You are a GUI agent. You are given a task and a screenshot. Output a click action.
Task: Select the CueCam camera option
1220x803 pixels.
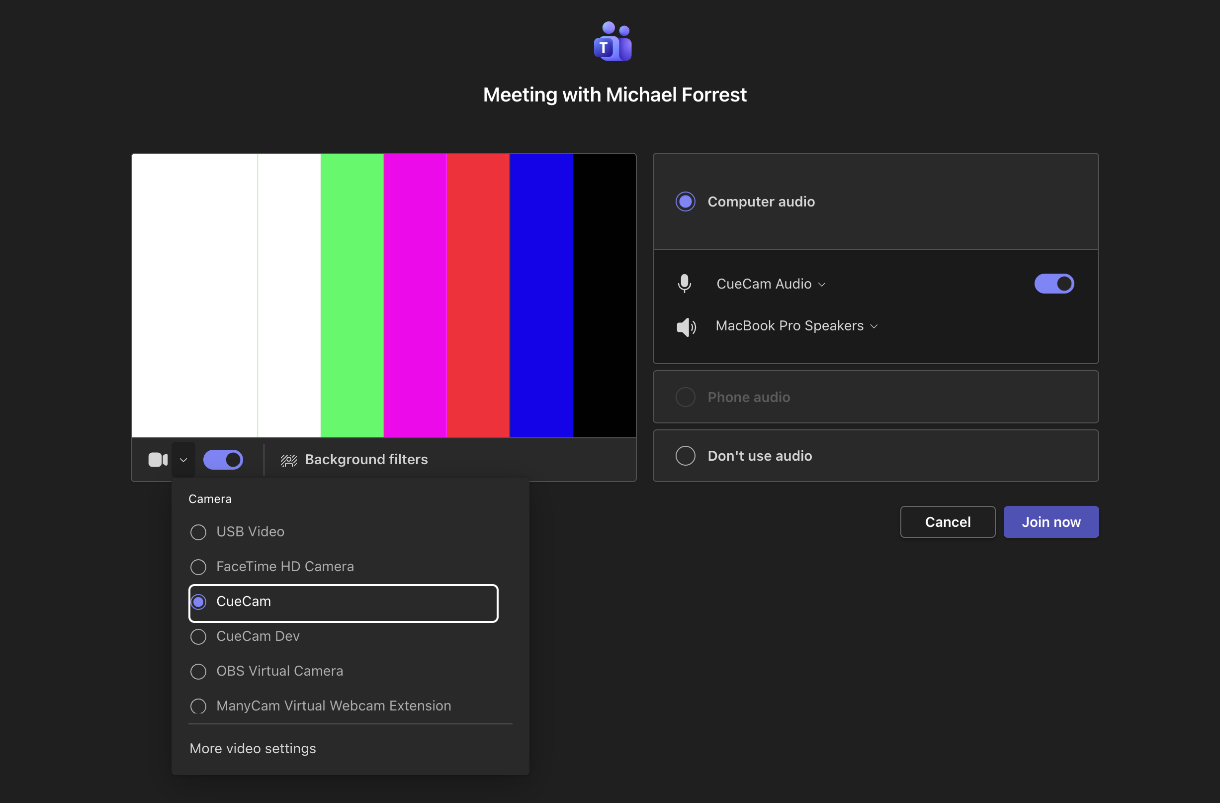point(343,603)
